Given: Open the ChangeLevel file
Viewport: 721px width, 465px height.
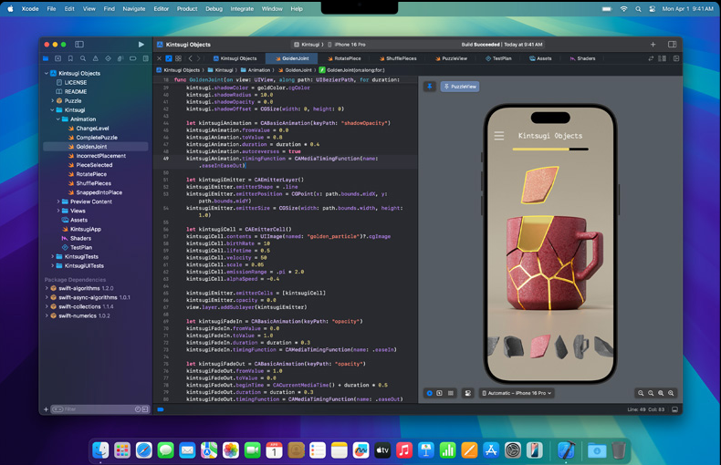Looking at the screenshot, I should click(92, 129).
